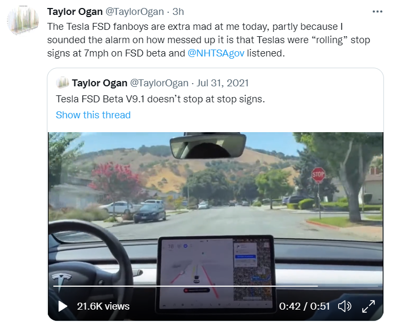Mute the video with the speaker icon
This screenshot has width=393, height=324.
pos(345,306)
